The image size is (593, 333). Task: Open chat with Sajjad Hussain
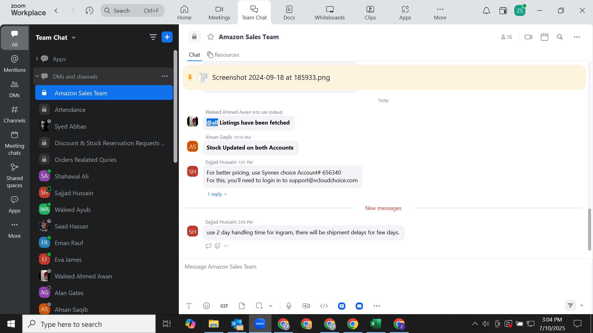pyautogui.click(x=104, y=193)
